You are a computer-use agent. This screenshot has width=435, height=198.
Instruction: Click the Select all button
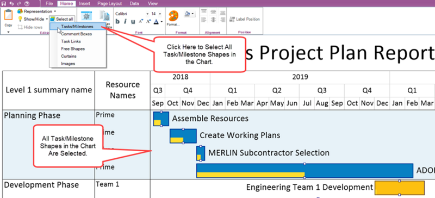click(x=62, y=19)
